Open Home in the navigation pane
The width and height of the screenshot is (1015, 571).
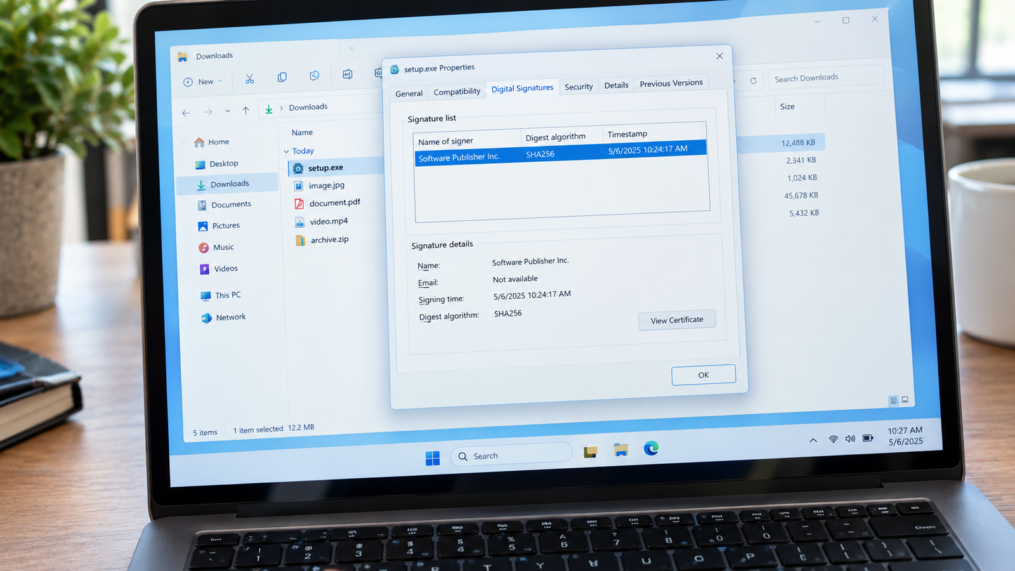[212, 142]
